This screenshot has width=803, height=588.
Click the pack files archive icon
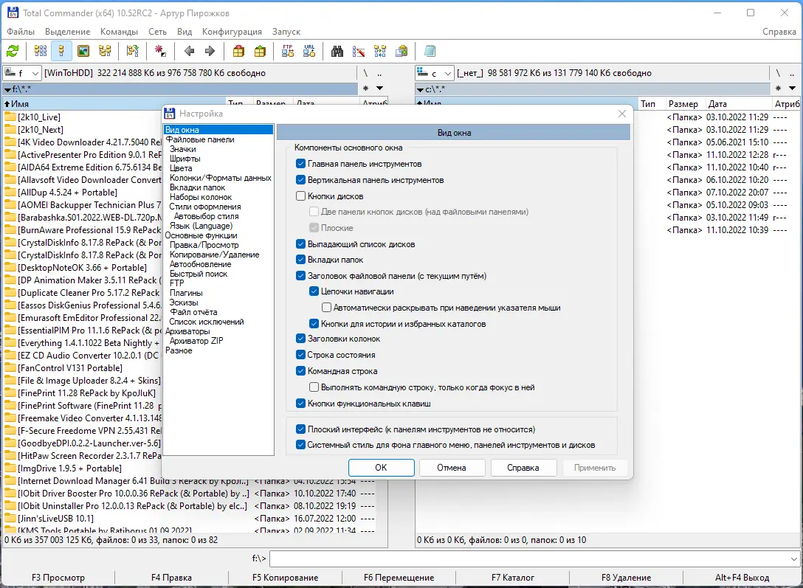point(238,51)
